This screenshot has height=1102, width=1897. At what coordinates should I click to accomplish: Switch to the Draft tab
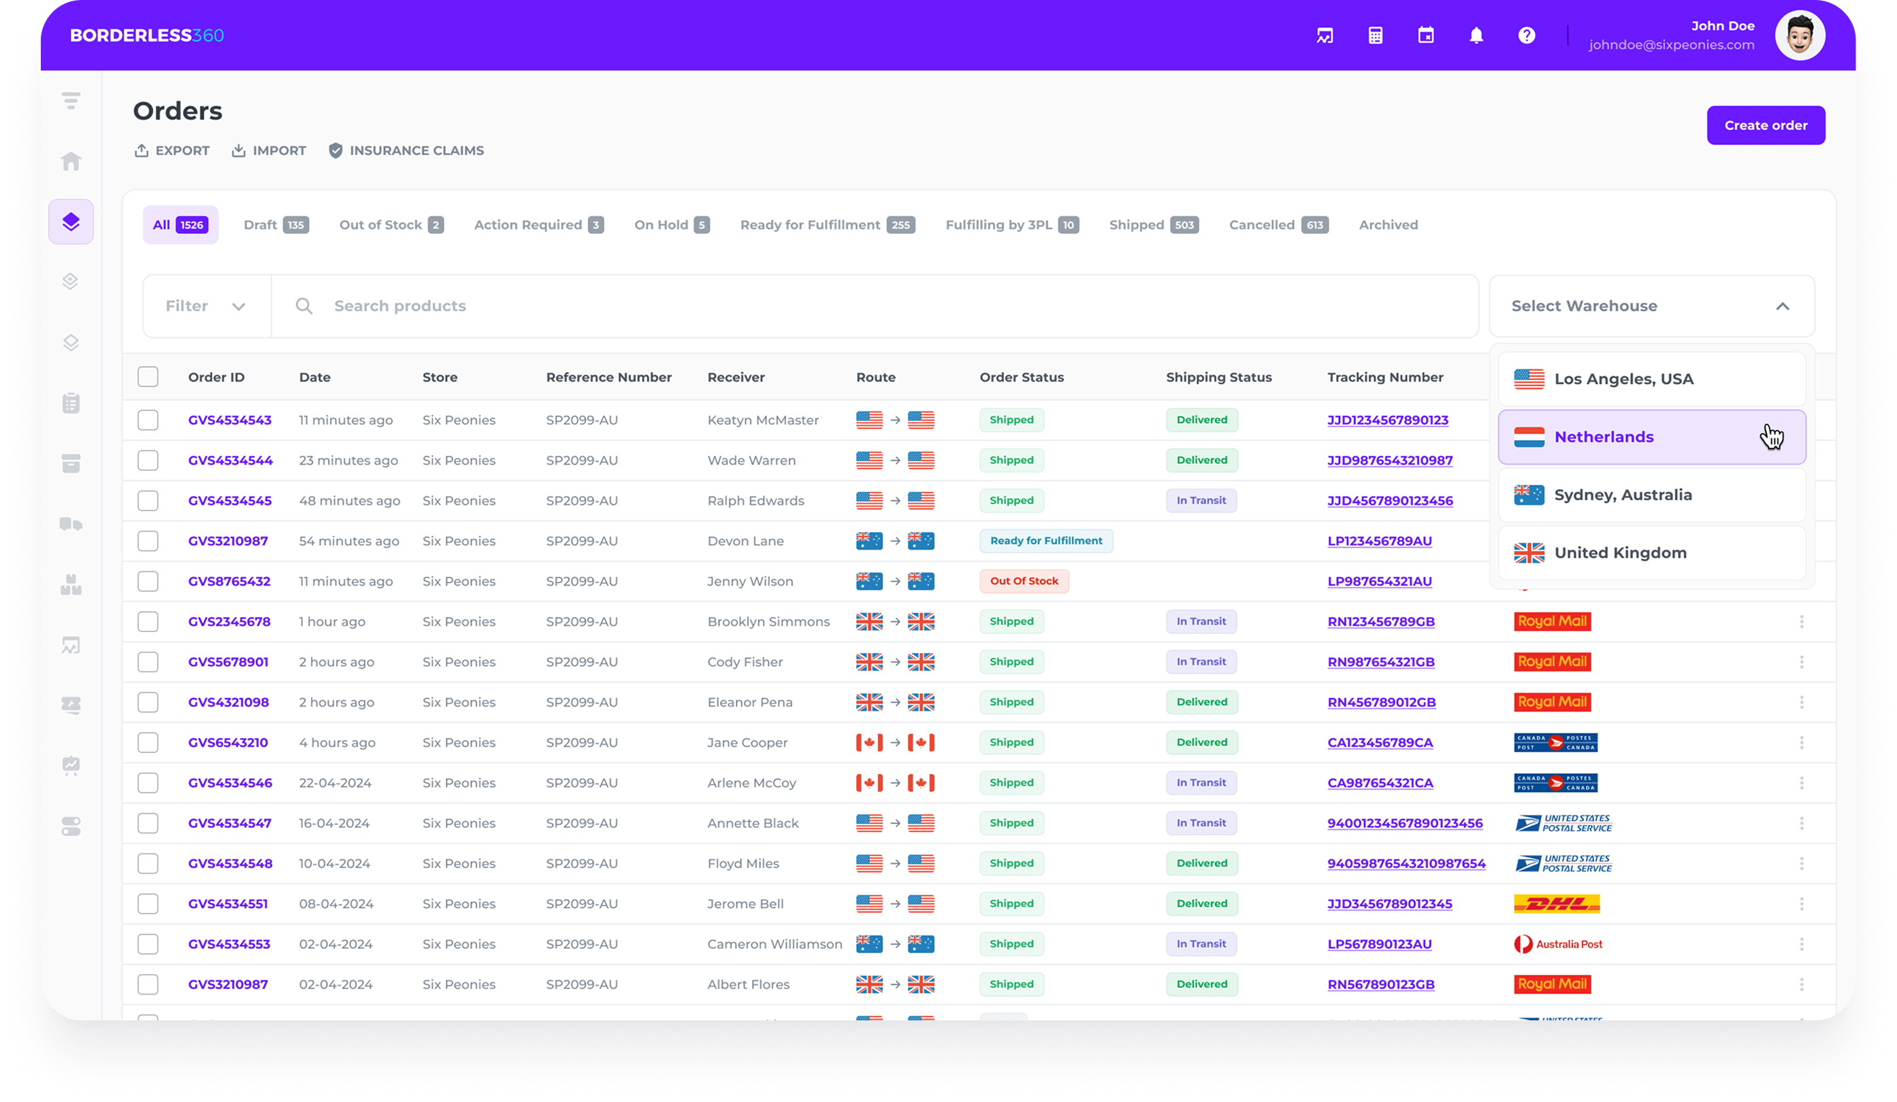(x=276, y=225)
